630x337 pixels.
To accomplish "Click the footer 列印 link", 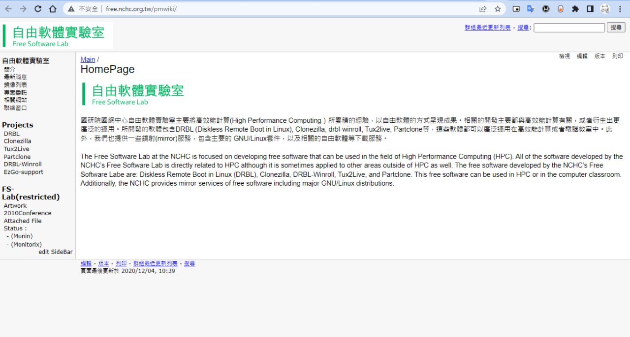I will click(x=121, y=264).
